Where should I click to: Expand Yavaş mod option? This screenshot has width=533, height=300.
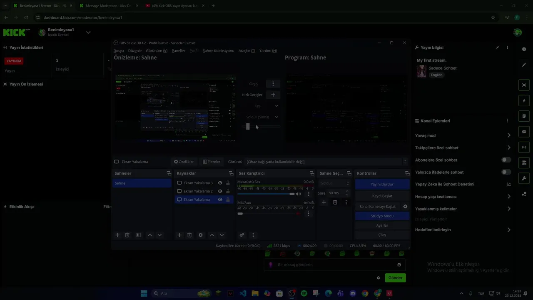(x=509, y=135)
